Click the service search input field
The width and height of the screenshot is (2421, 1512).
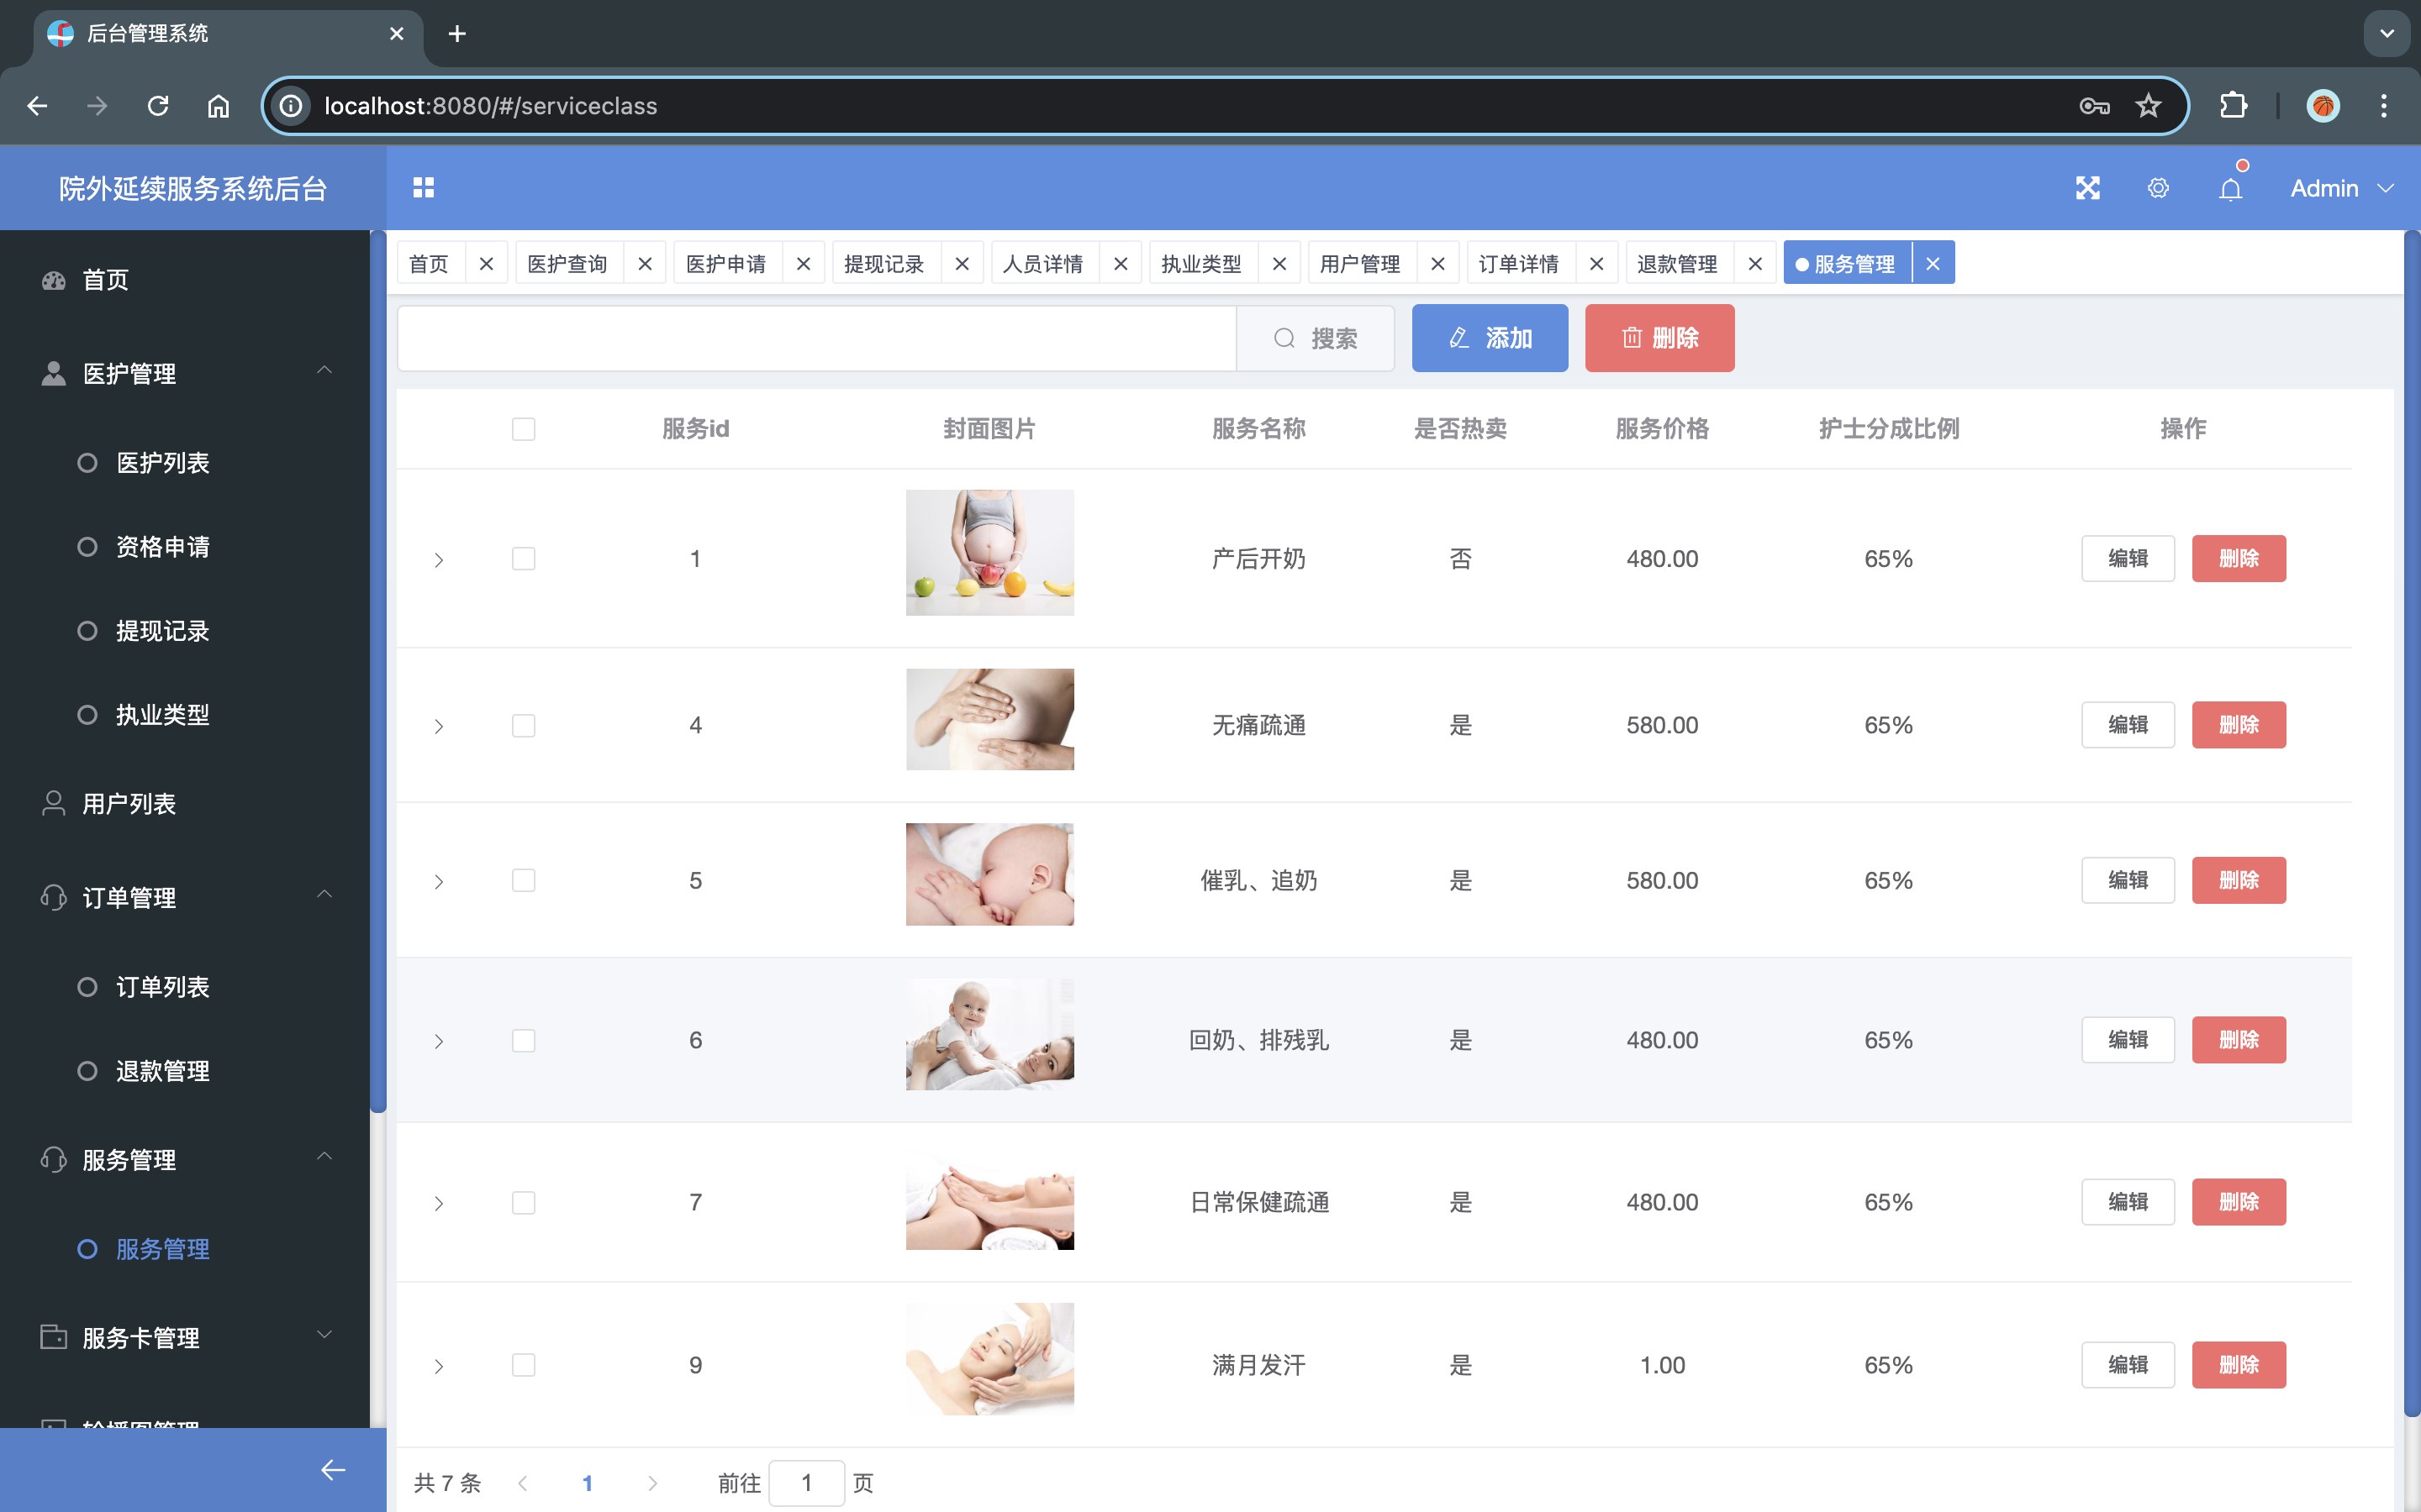coord(817,338)
